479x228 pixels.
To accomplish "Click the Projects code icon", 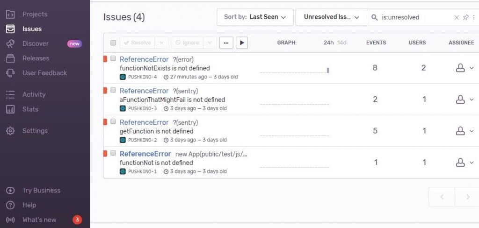I will tap(10, 14).
